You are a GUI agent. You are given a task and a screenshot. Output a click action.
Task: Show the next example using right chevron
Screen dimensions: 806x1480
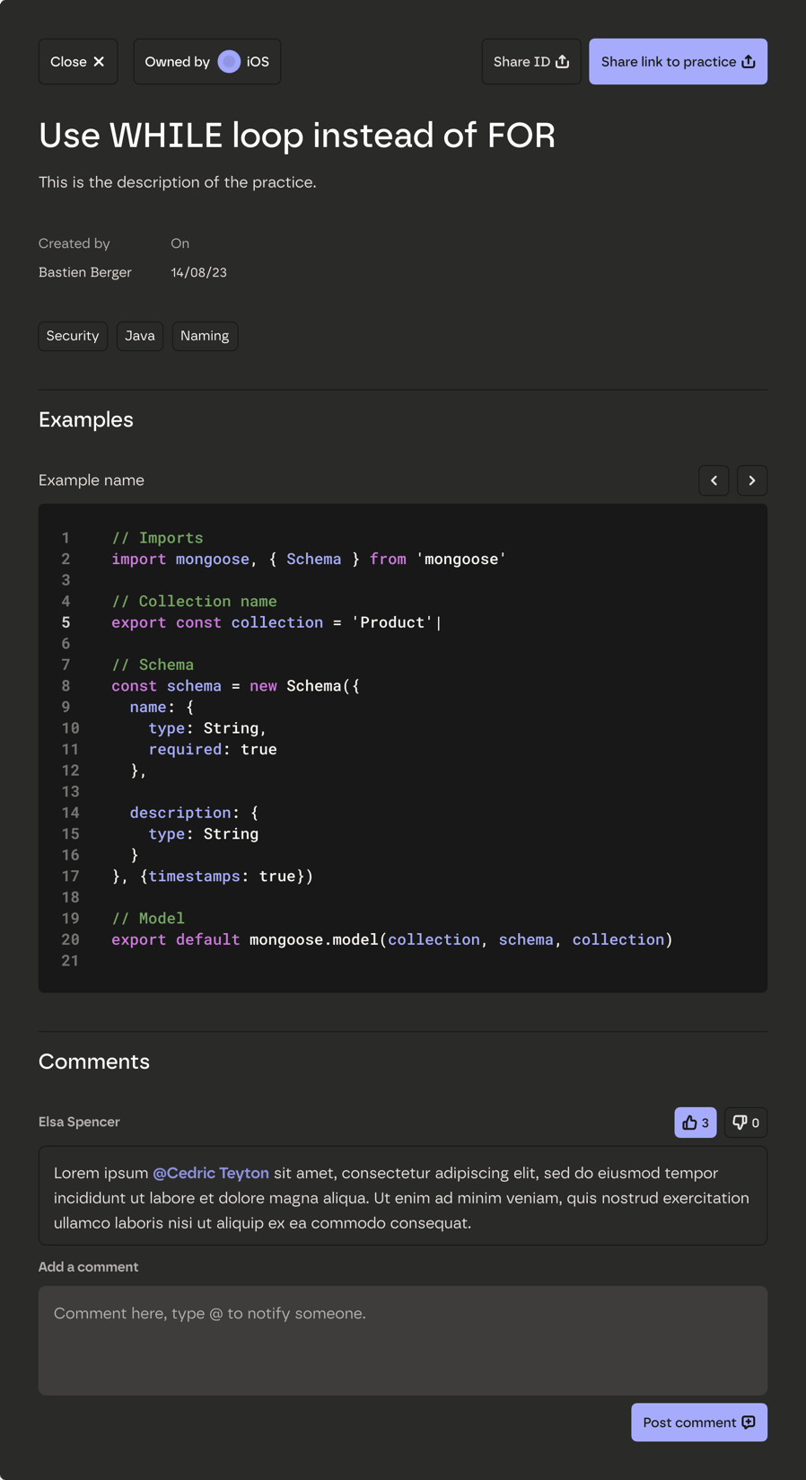point(752,480)
